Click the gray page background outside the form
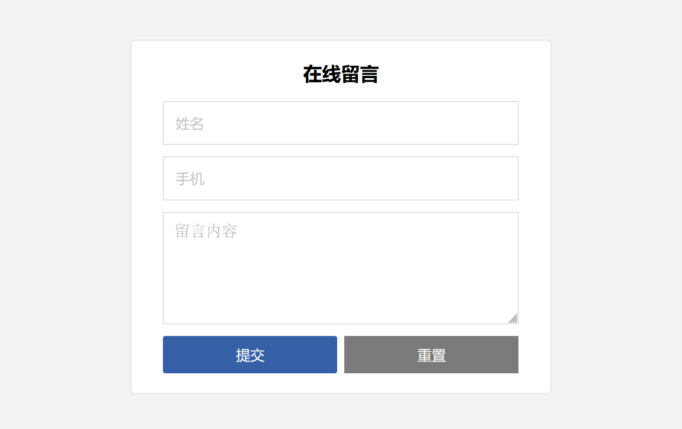 point(65,217)
